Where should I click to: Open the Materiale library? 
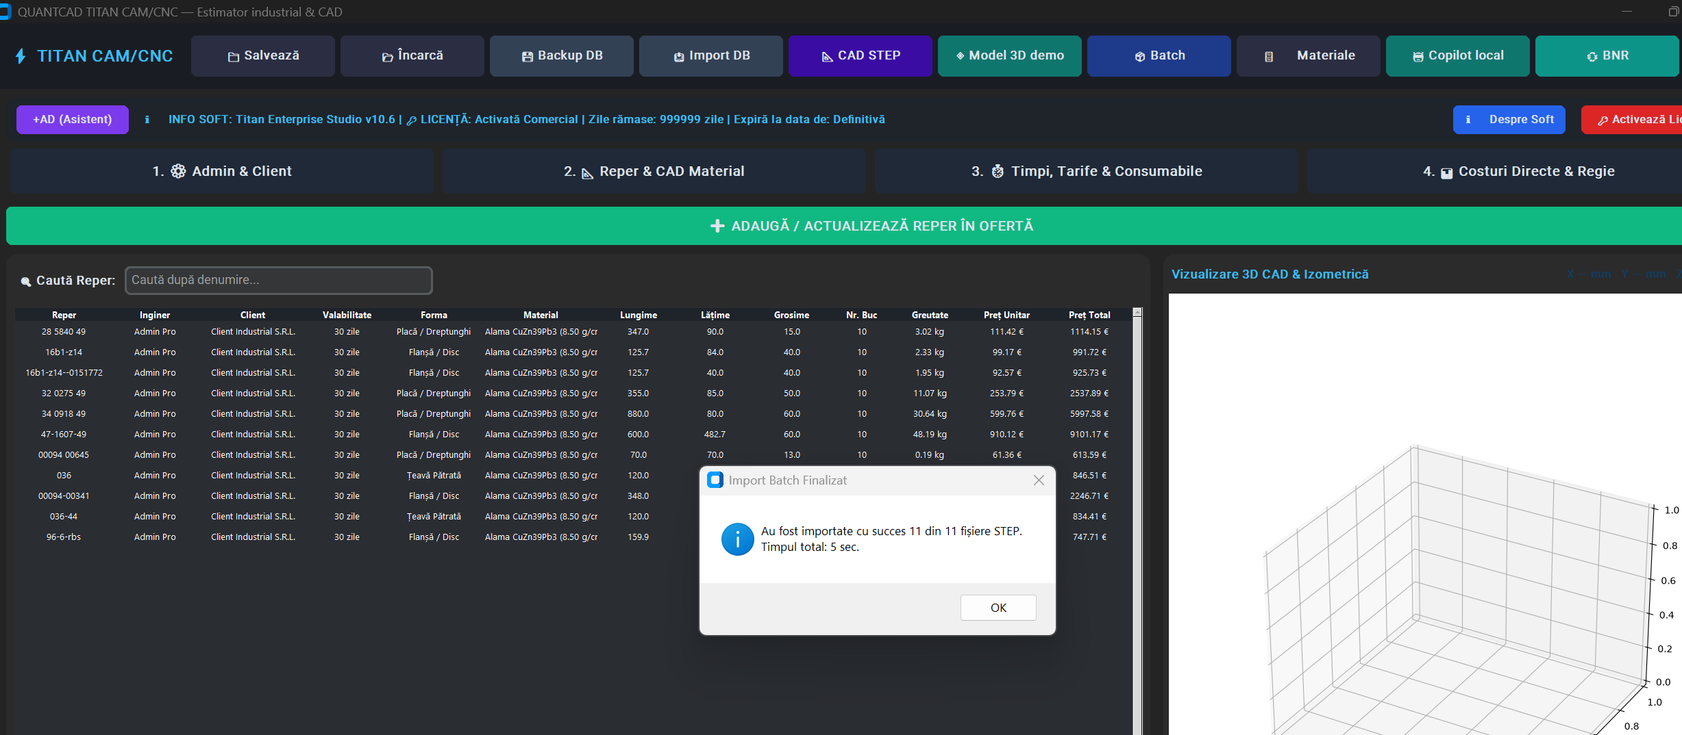tap(1309, 56)
